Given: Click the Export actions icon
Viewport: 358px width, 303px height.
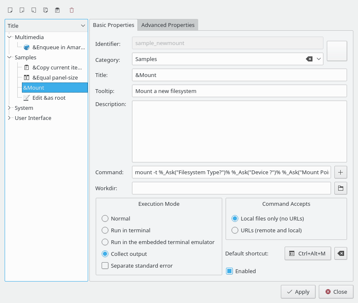Looking at the screenshot, I should (x=34, y=10).
